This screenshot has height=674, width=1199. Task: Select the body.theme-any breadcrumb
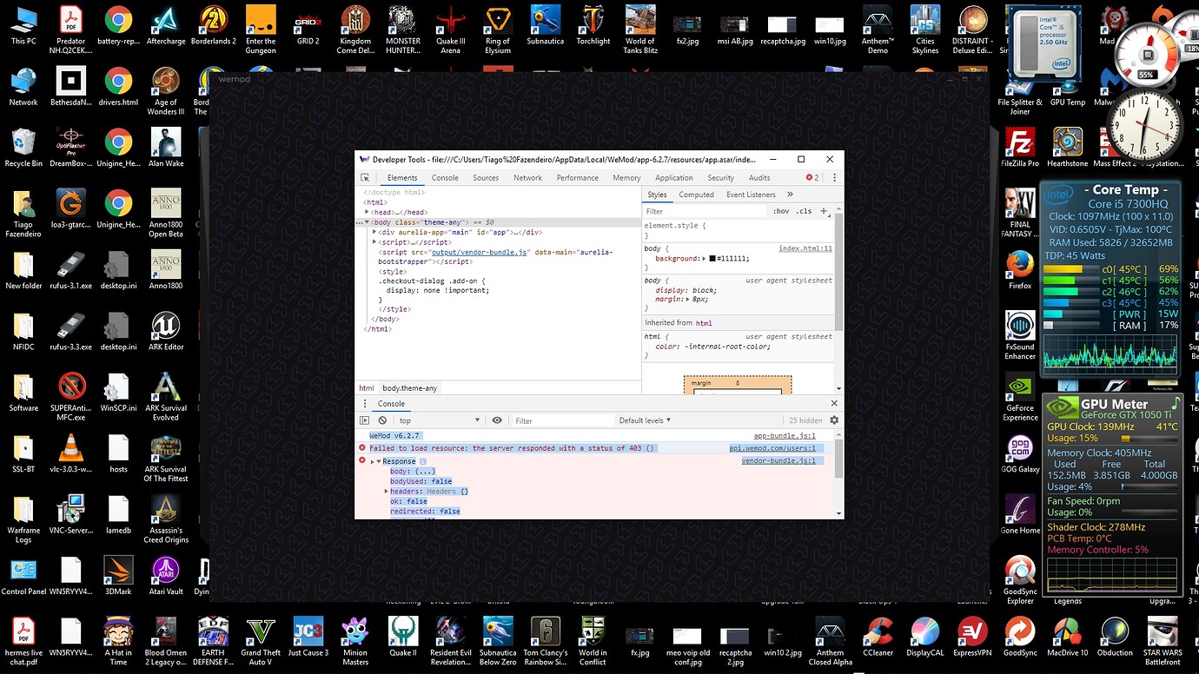click(410, 388)
